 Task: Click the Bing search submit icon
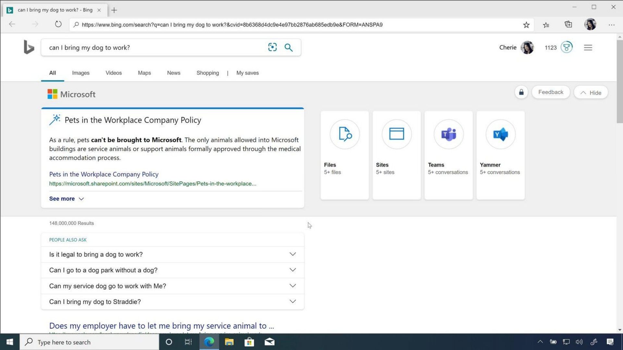click(x=289, y=47)
